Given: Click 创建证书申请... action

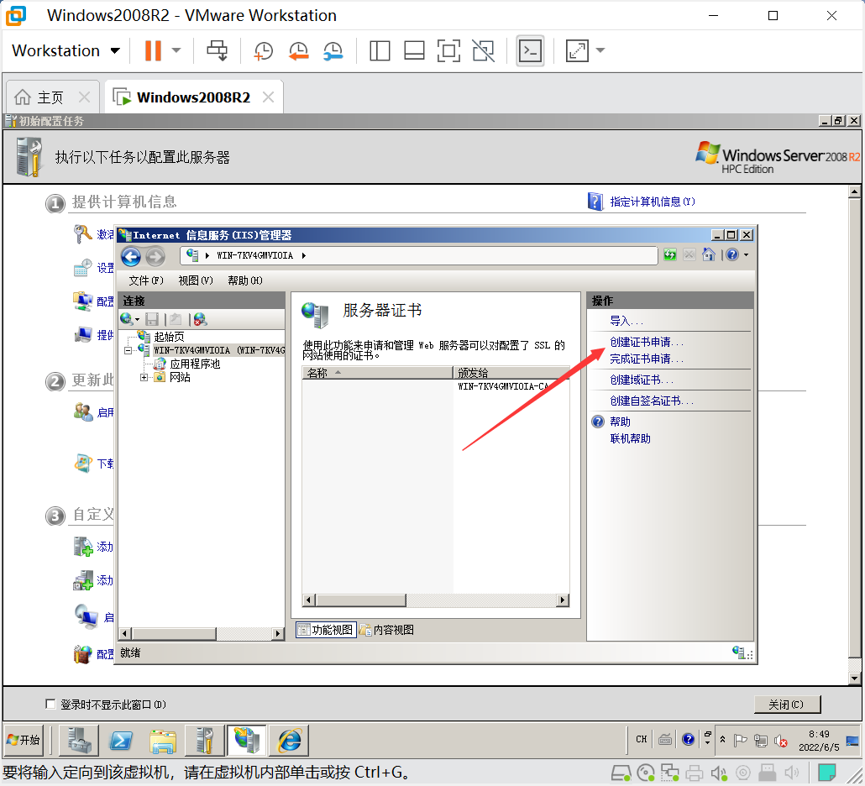Looking at the screenshot, I should pyautogui.click(x=647, y=343).
